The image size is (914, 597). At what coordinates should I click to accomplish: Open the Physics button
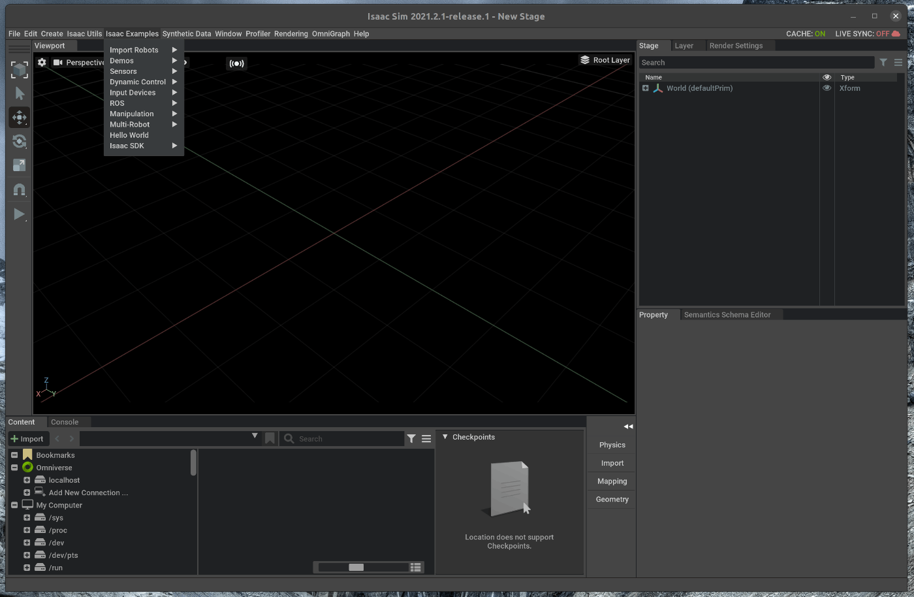(x=612, y=445)
